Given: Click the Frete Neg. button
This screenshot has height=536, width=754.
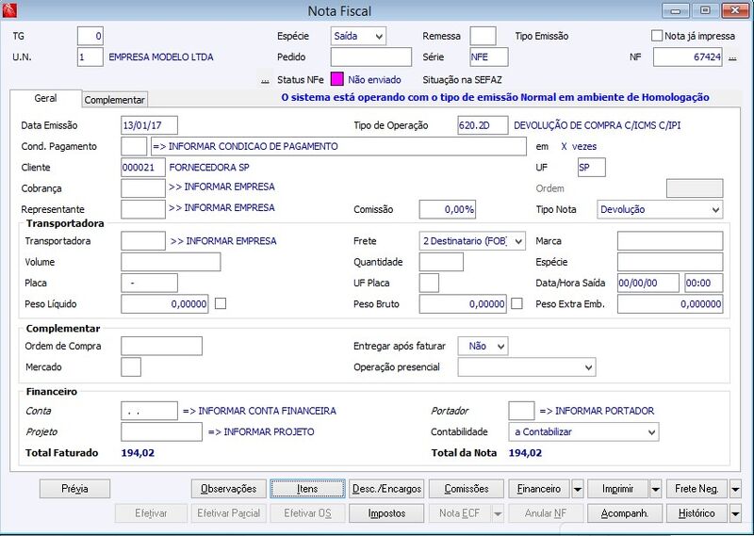Looking at the screenshot, I should (x=697, y=489).
